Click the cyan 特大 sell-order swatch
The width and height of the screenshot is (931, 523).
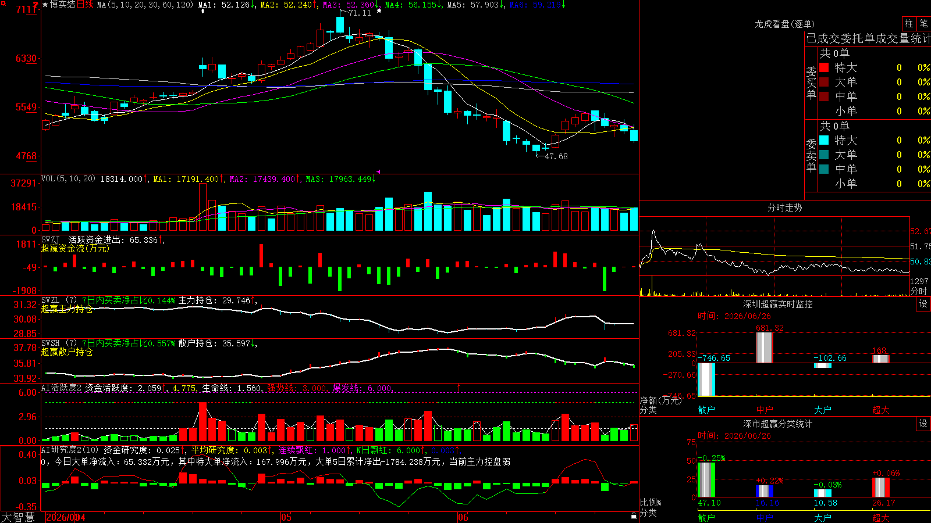(824, 140)
